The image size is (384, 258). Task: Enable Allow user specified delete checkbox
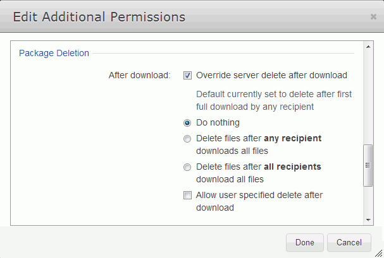tap(187, 196)
